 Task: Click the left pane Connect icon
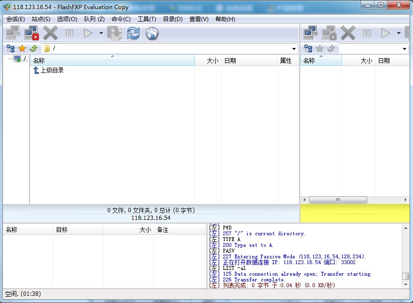pos(13,33)
